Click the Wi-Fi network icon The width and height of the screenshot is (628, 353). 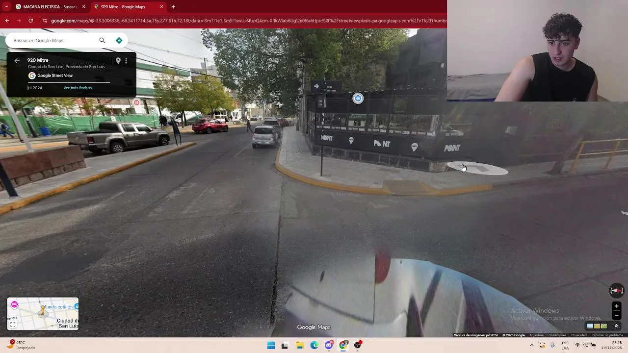577,345
